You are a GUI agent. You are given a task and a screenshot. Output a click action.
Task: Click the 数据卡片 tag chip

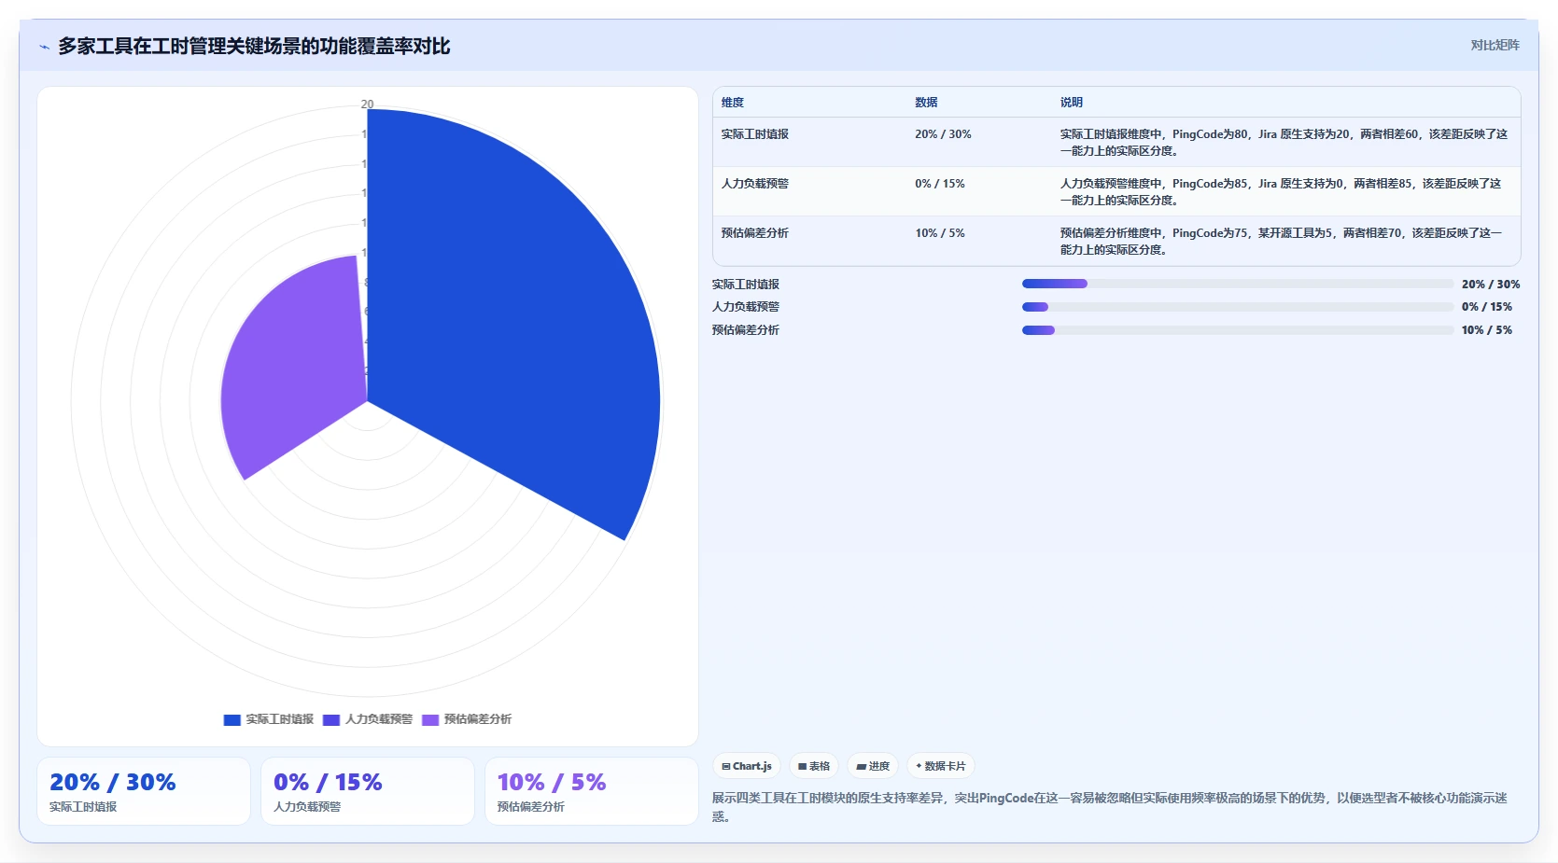(x=941, y=766)
